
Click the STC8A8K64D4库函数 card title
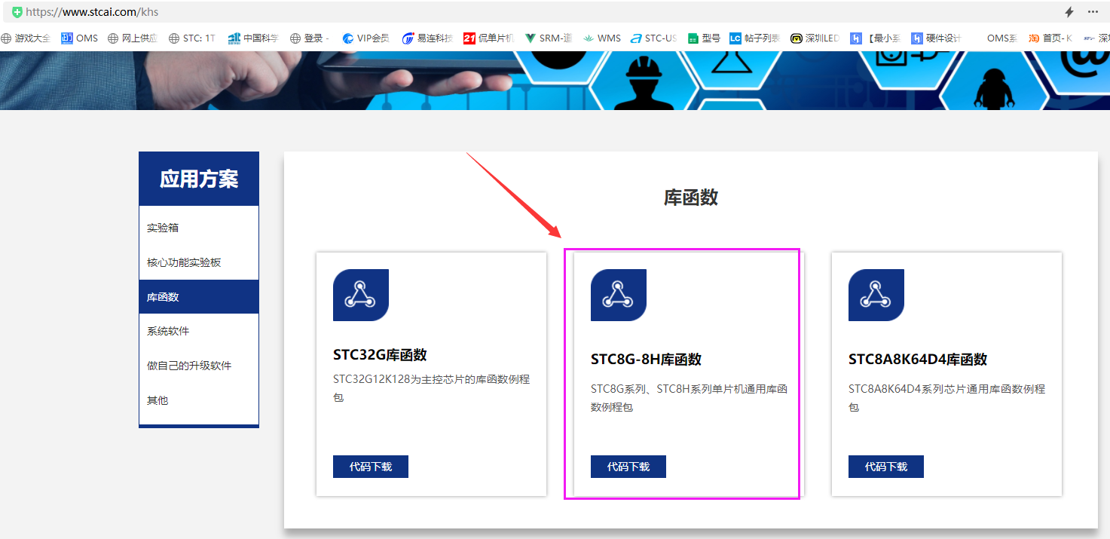(918, 360)
